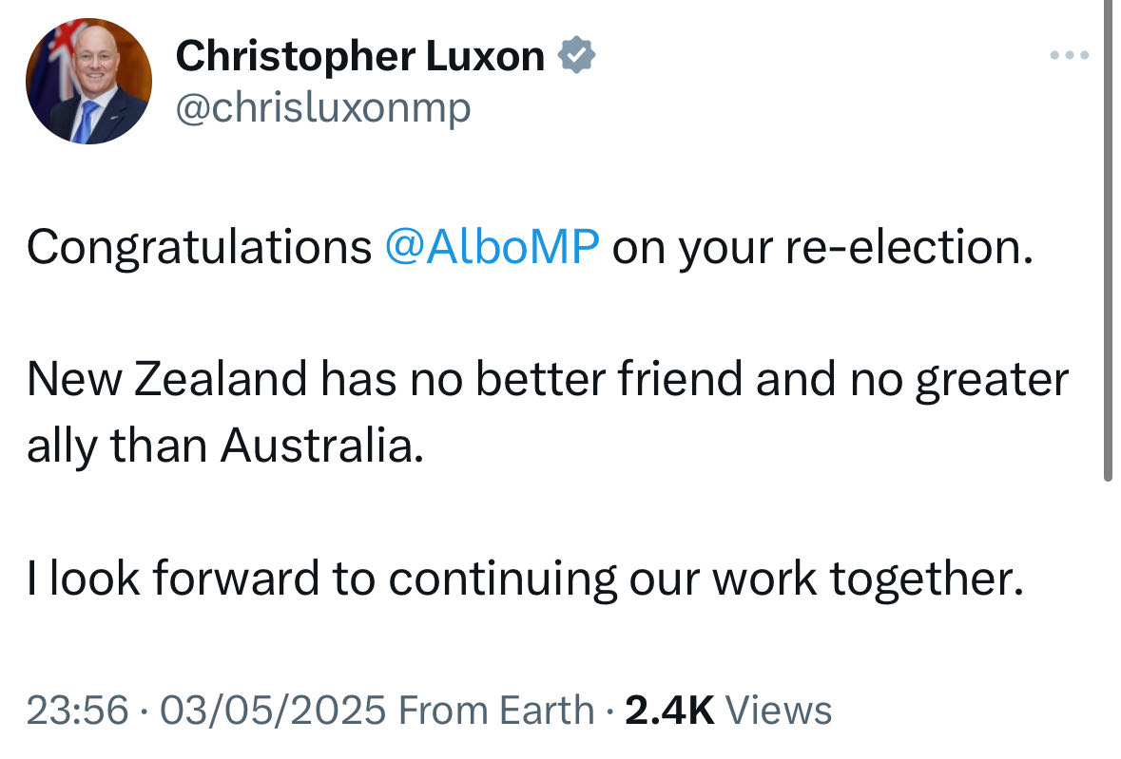Click the scrollbar on the right edge

point(1107,237)
